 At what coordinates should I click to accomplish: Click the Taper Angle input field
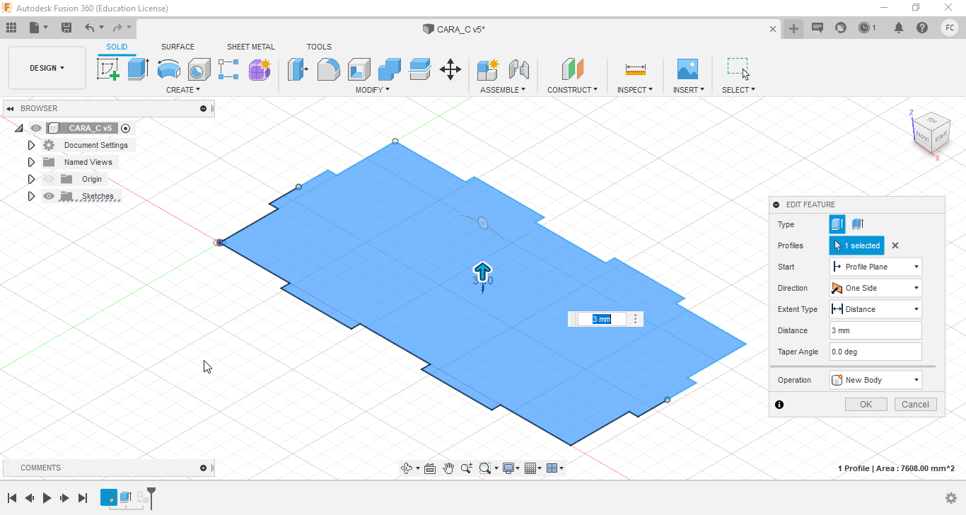pos(875,352)
